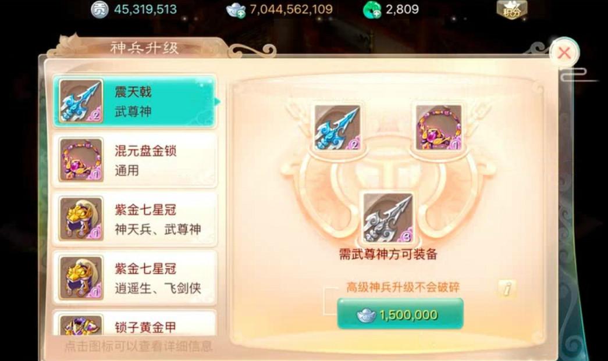
Task: Tap the green jade plus icon
Action: tap(371, 10)
